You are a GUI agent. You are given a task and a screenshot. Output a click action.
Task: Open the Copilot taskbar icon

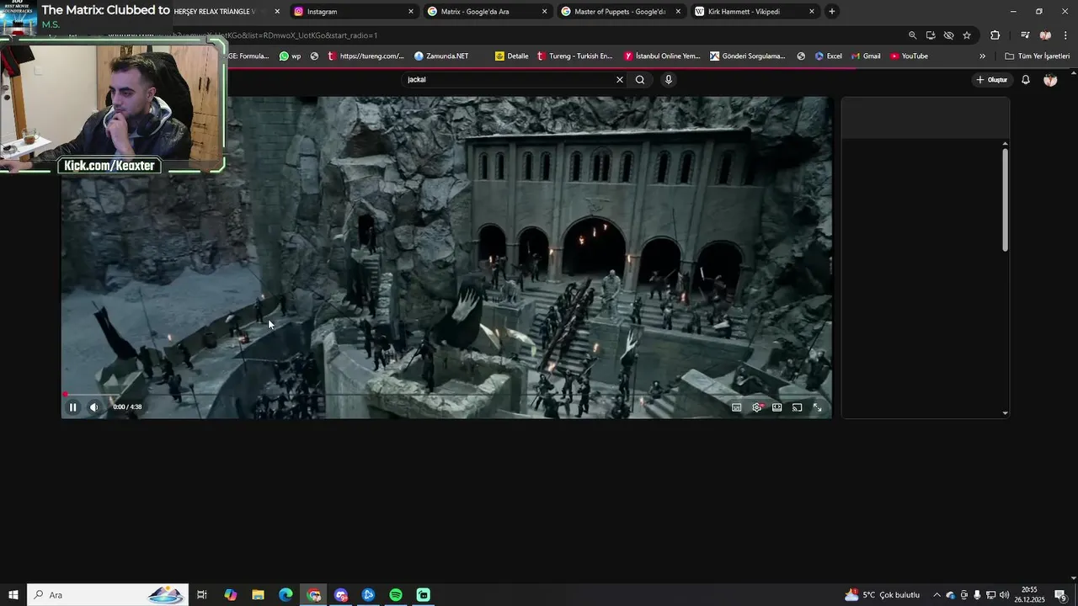[230, 595]
